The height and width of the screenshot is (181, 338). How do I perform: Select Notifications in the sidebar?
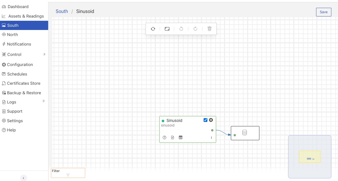18,44
